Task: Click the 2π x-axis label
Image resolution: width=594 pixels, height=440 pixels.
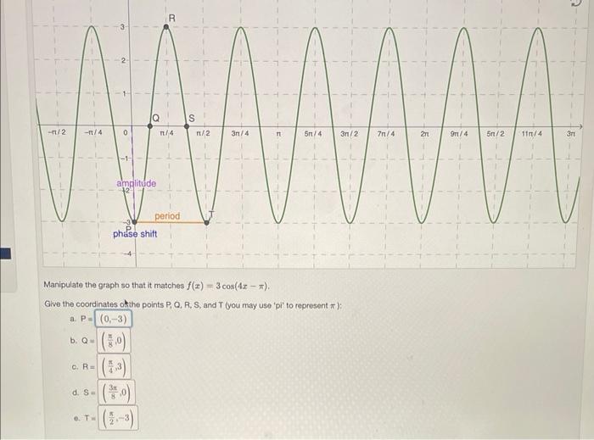Action: coord(424,134)
